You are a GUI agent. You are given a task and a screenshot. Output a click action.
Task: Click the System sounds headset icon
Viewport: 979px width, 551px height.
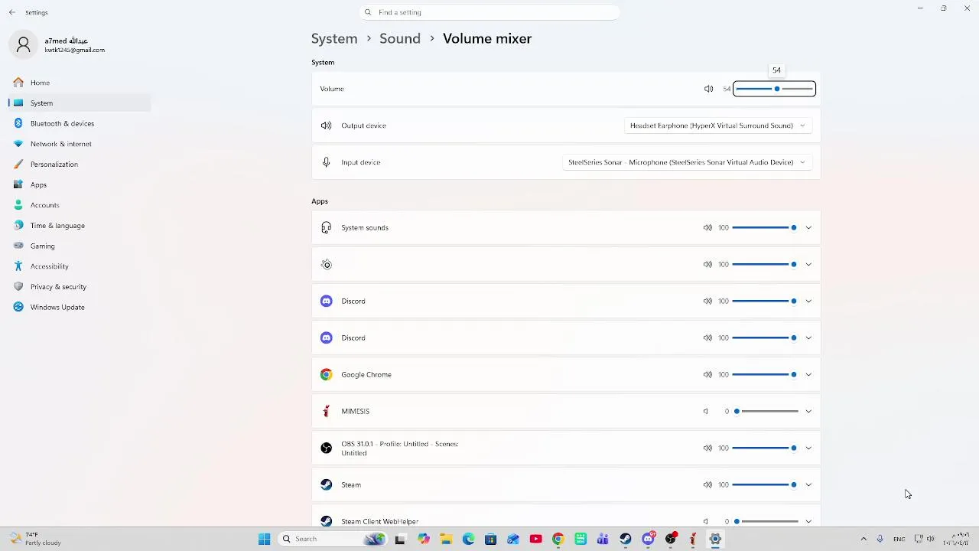(x=327, y=227)
